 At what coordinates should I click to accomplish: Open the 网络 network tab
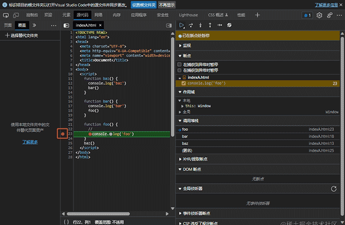tap(98, 15)
